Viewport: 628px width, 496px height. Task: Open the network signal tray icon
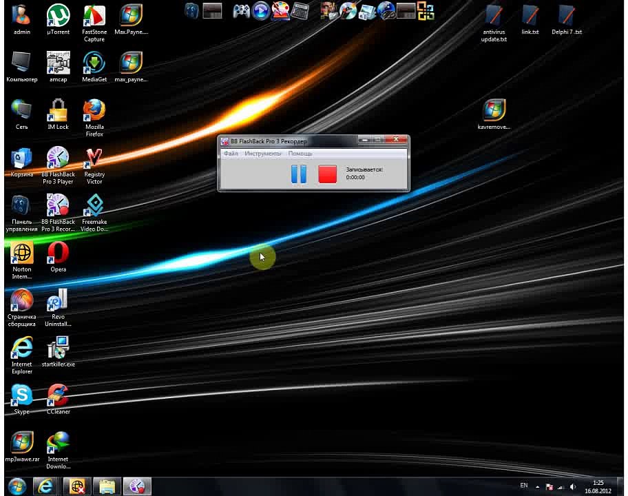coord(561,487)
